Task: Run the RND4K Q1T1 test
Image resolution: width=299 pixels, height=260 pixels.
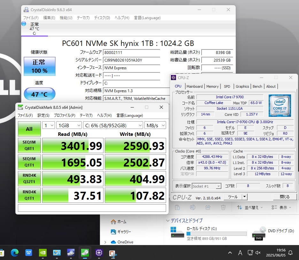Action: point(29,195)
